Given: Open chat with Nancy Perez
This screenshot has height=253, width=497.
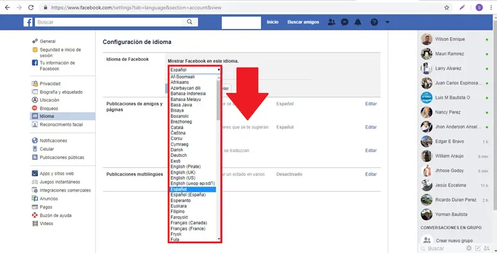Looking at the screenshot, I should tap(455, 112).
